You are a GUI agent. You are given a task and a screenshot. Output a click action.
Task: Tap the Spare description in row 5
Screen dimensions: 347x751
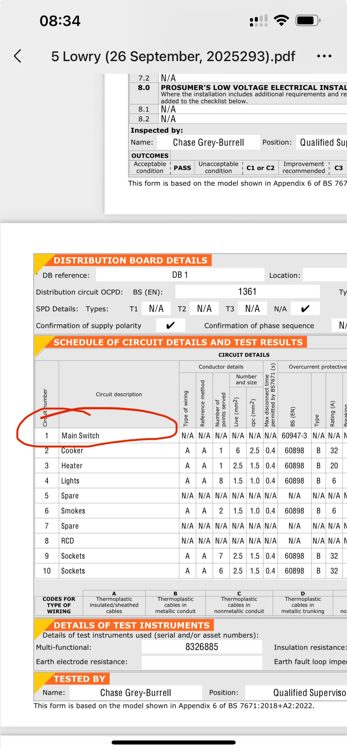(x=70, y=496)
